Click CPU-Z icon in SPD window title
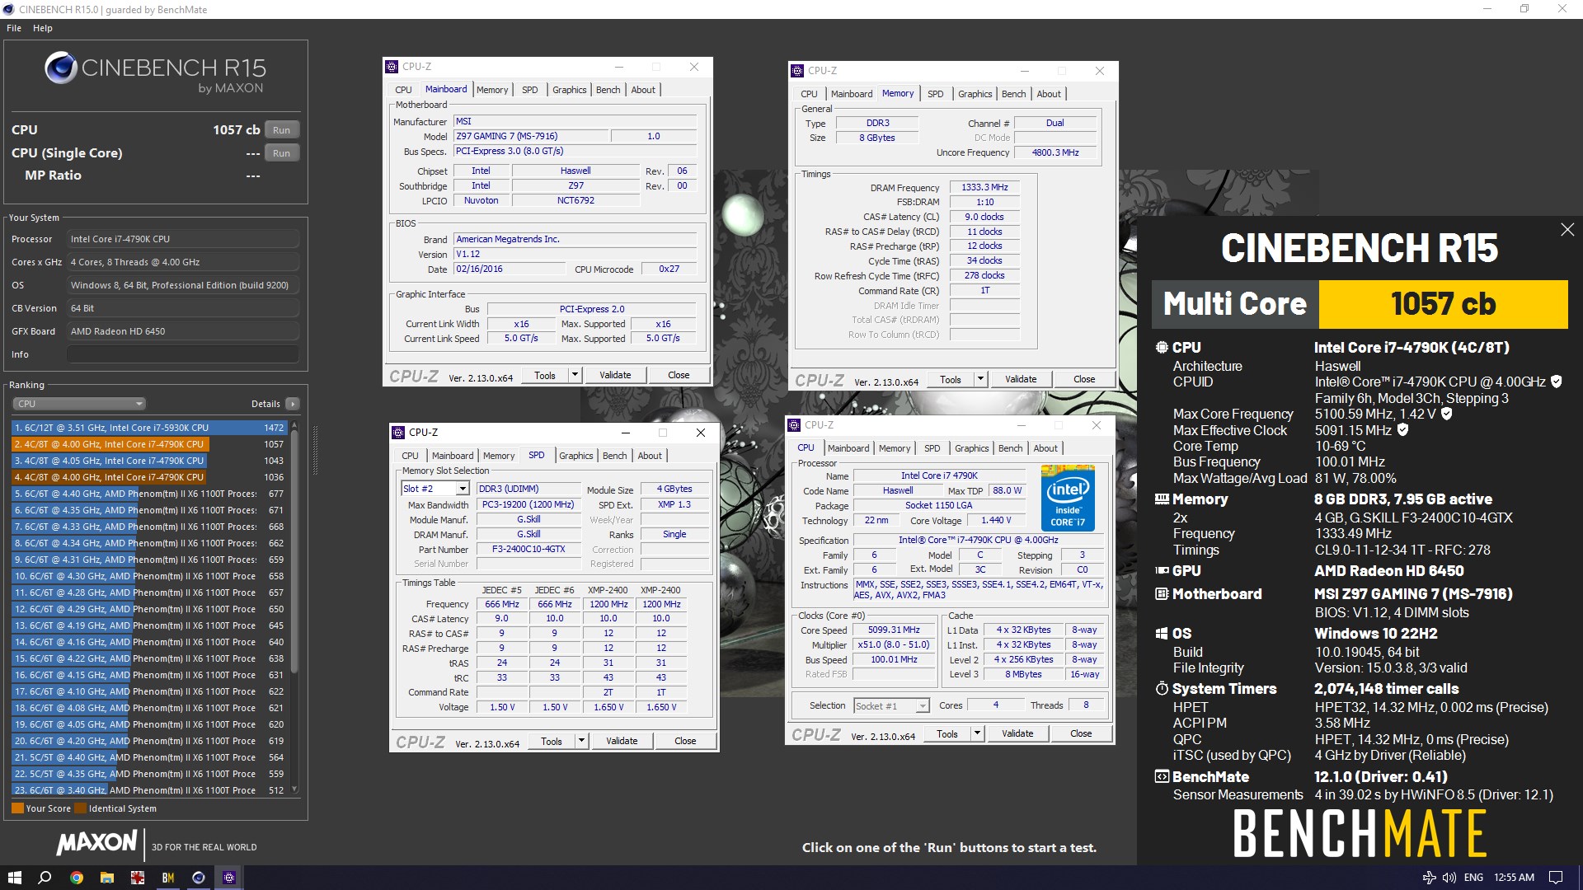 click(x=398, y=433)
